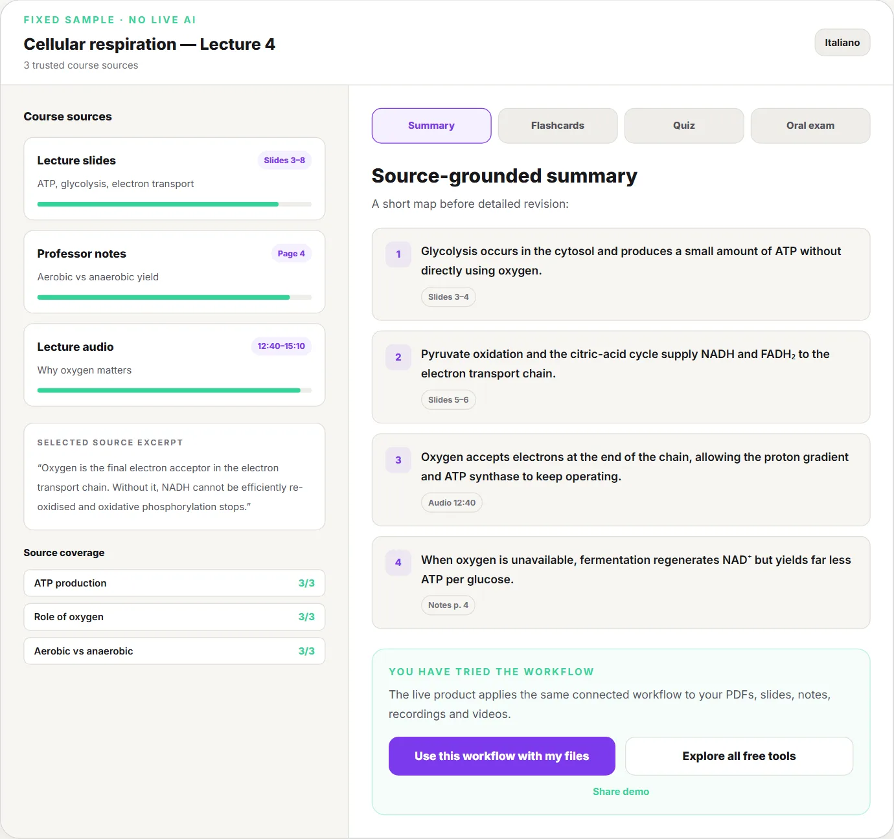
Task: Open the Notes p. 4 citation chip
Action: click(448, 605)
